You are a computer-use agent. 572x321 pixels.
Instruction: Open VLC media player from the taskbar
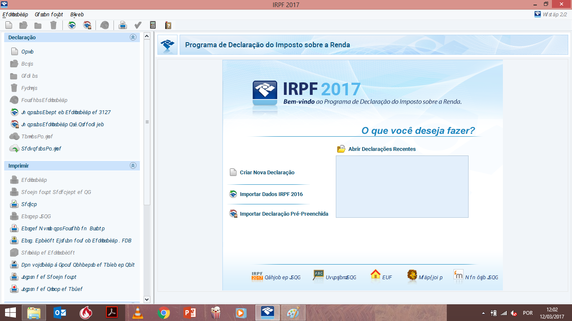click(137, 313)
